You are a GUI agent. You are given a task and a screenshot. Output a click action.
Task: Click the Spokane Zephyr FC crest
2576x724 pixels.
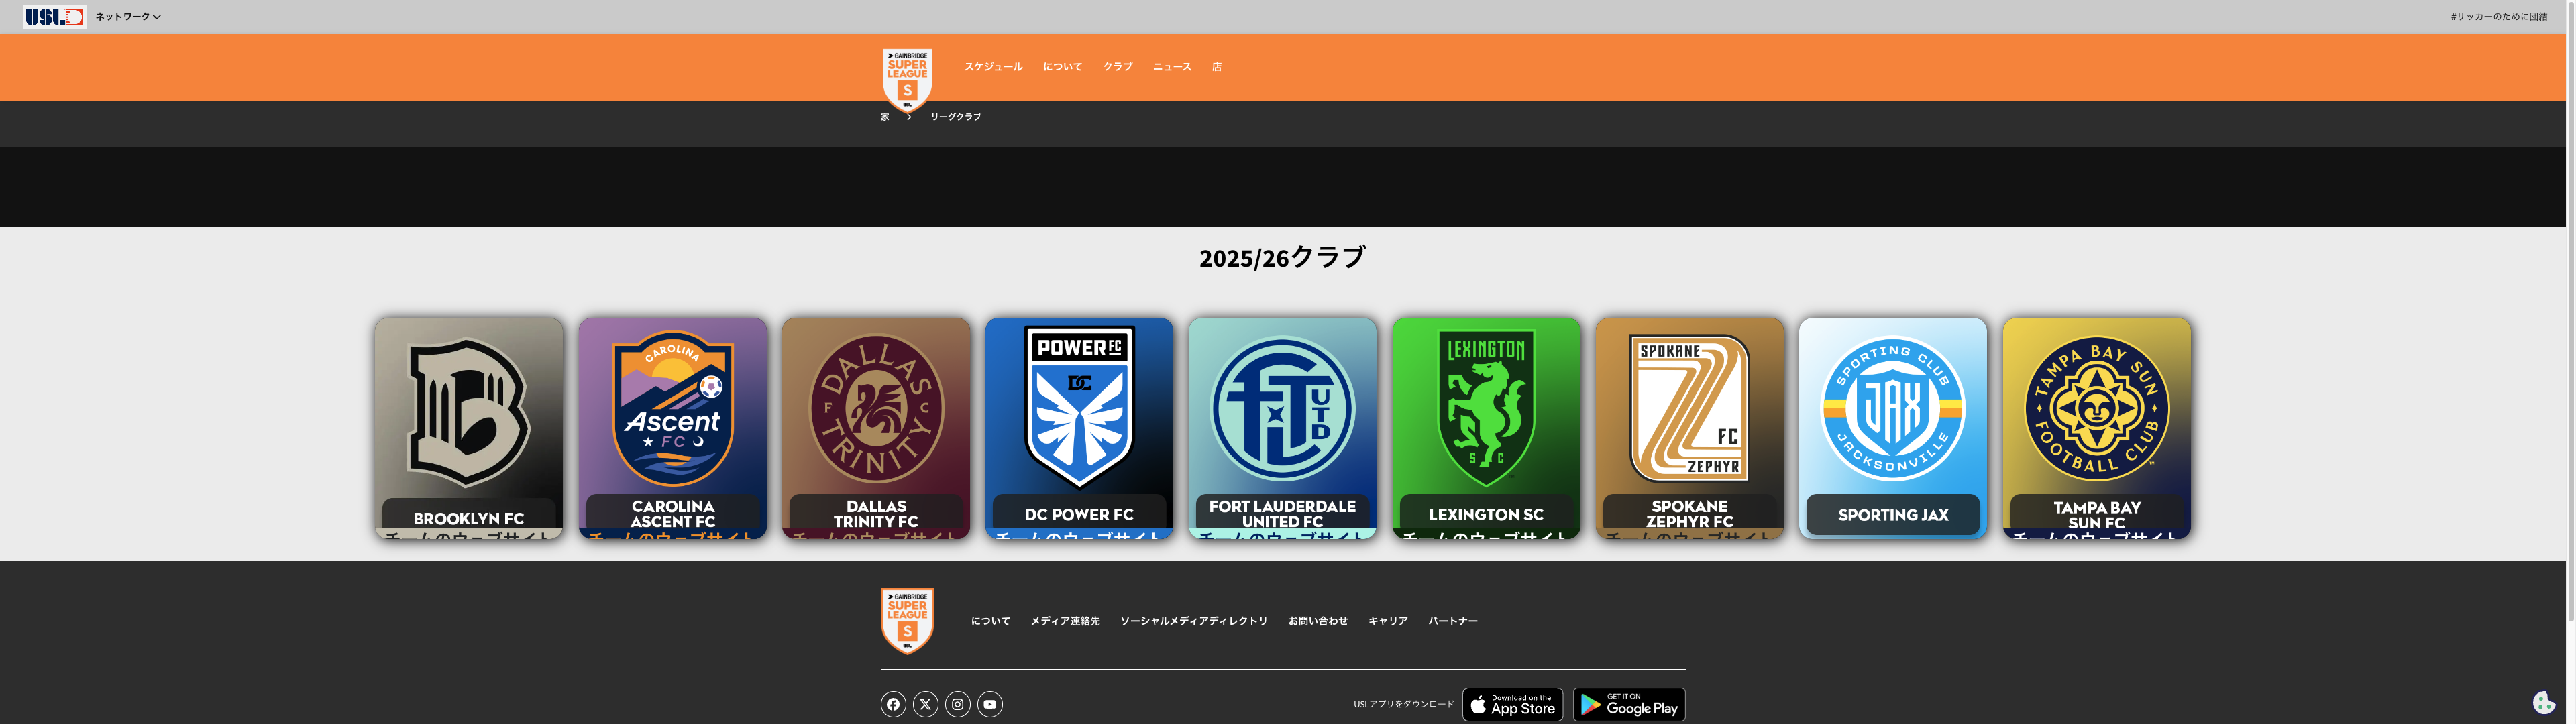coord(1690,408)
